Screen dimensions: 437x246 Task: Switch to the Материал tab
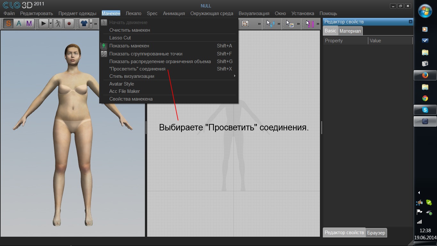(350, 31)
